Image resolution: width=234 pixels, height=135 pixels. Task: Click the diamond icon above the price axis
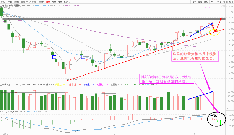pos(221,6)
